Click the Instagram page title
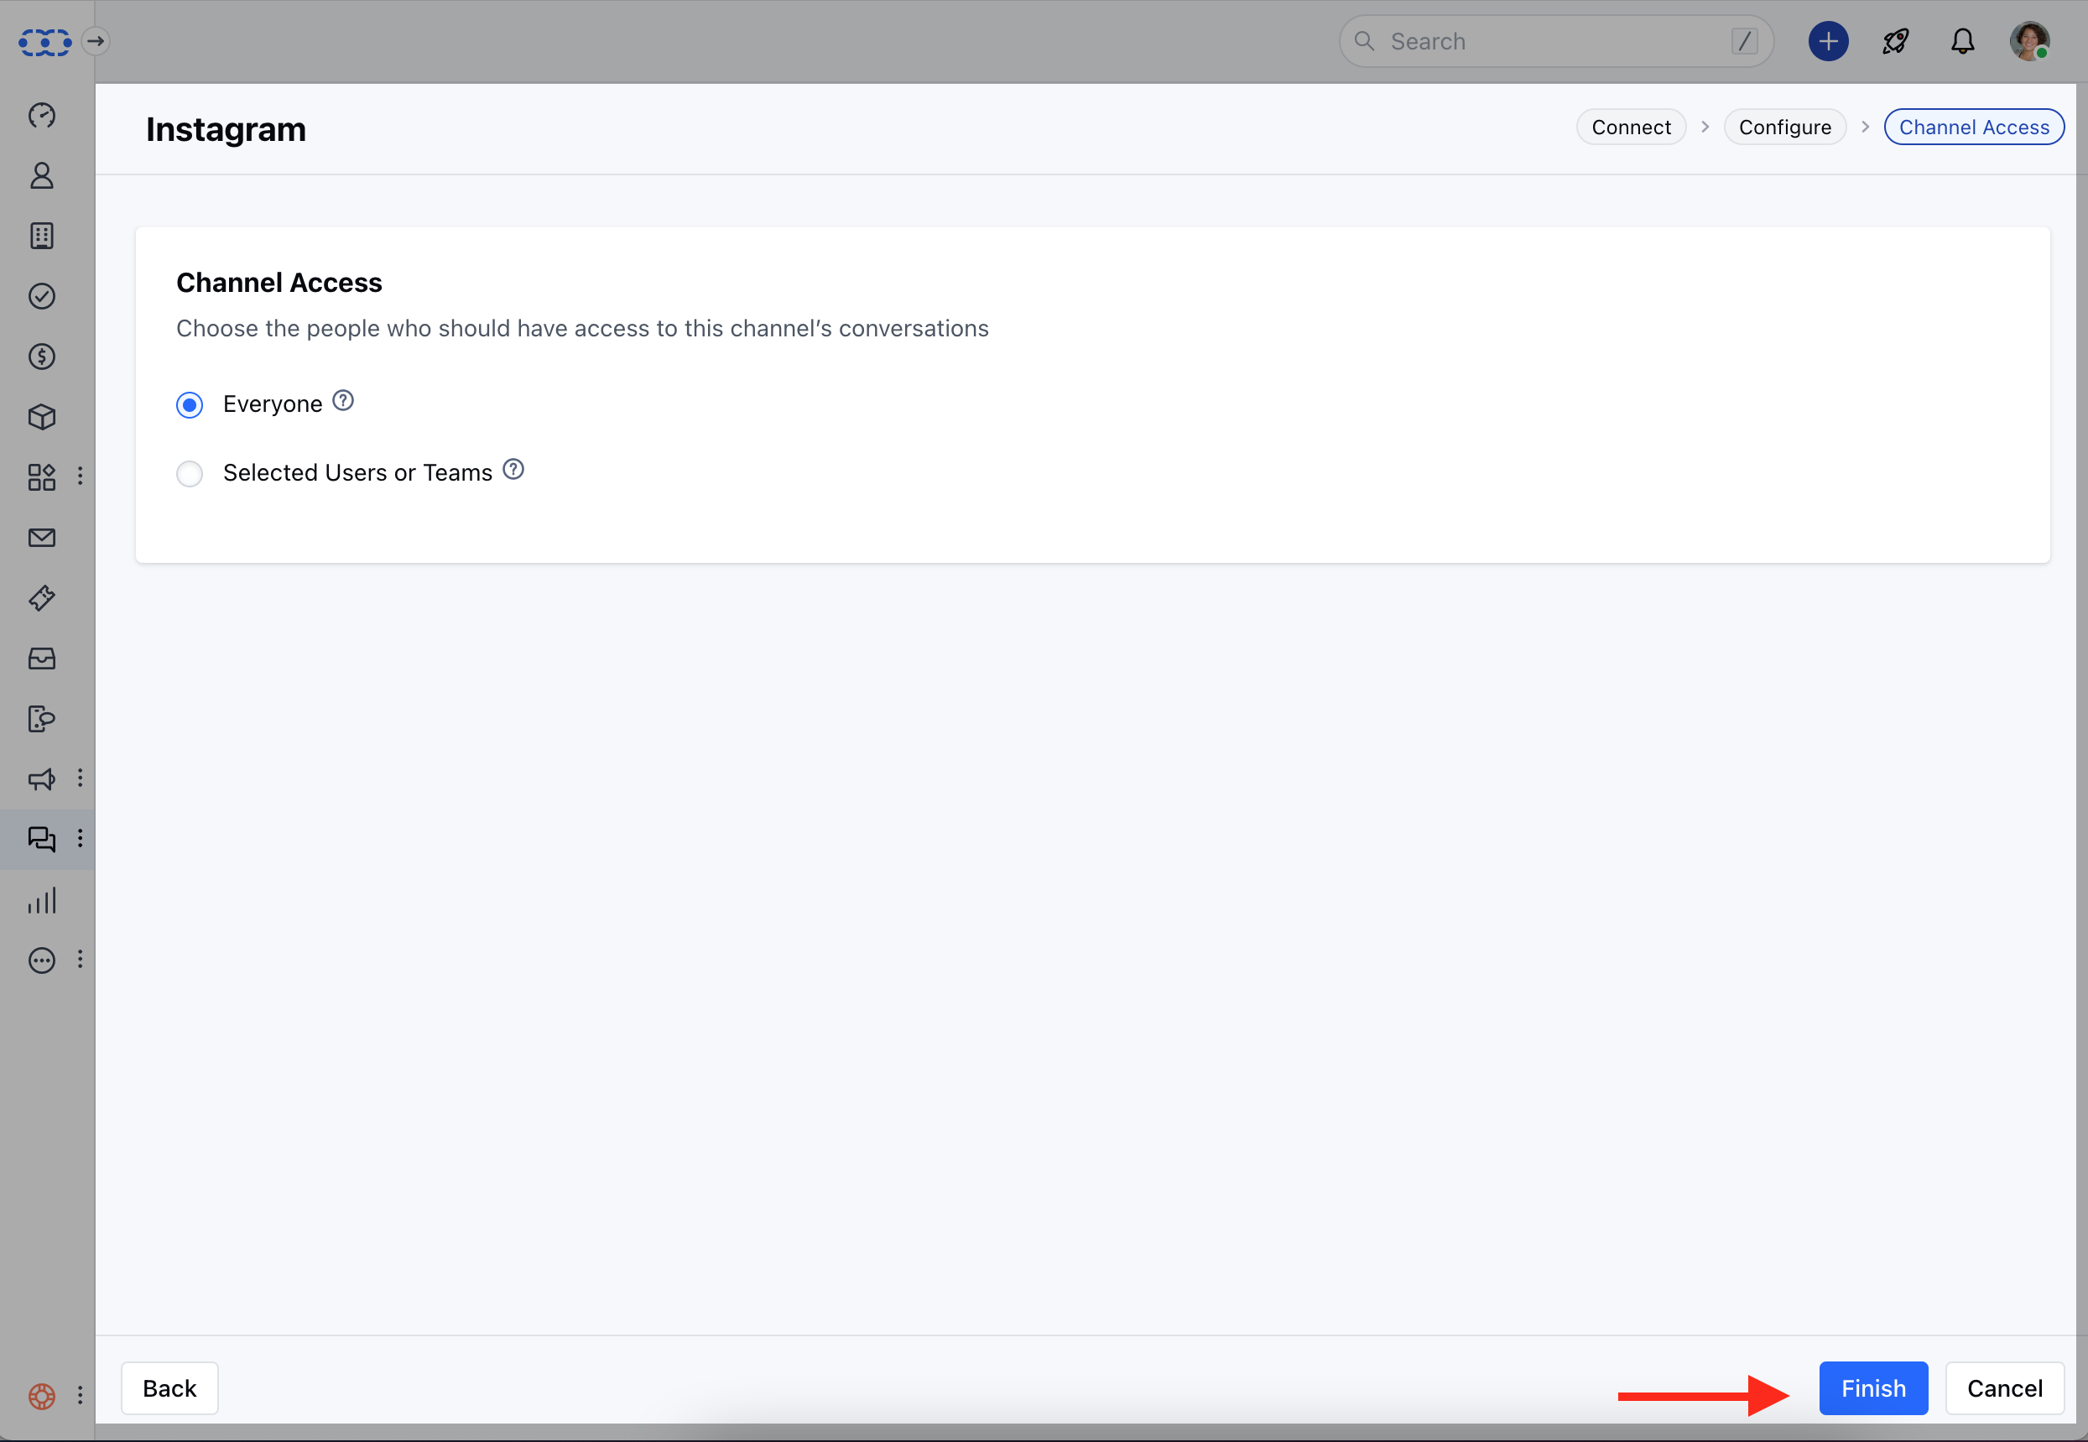This screenshot has width=2088, height=1442. (226, 129)
